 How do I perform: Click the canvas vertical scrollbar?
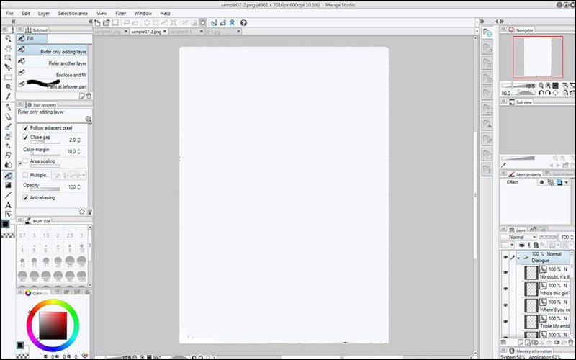[475, 194]
